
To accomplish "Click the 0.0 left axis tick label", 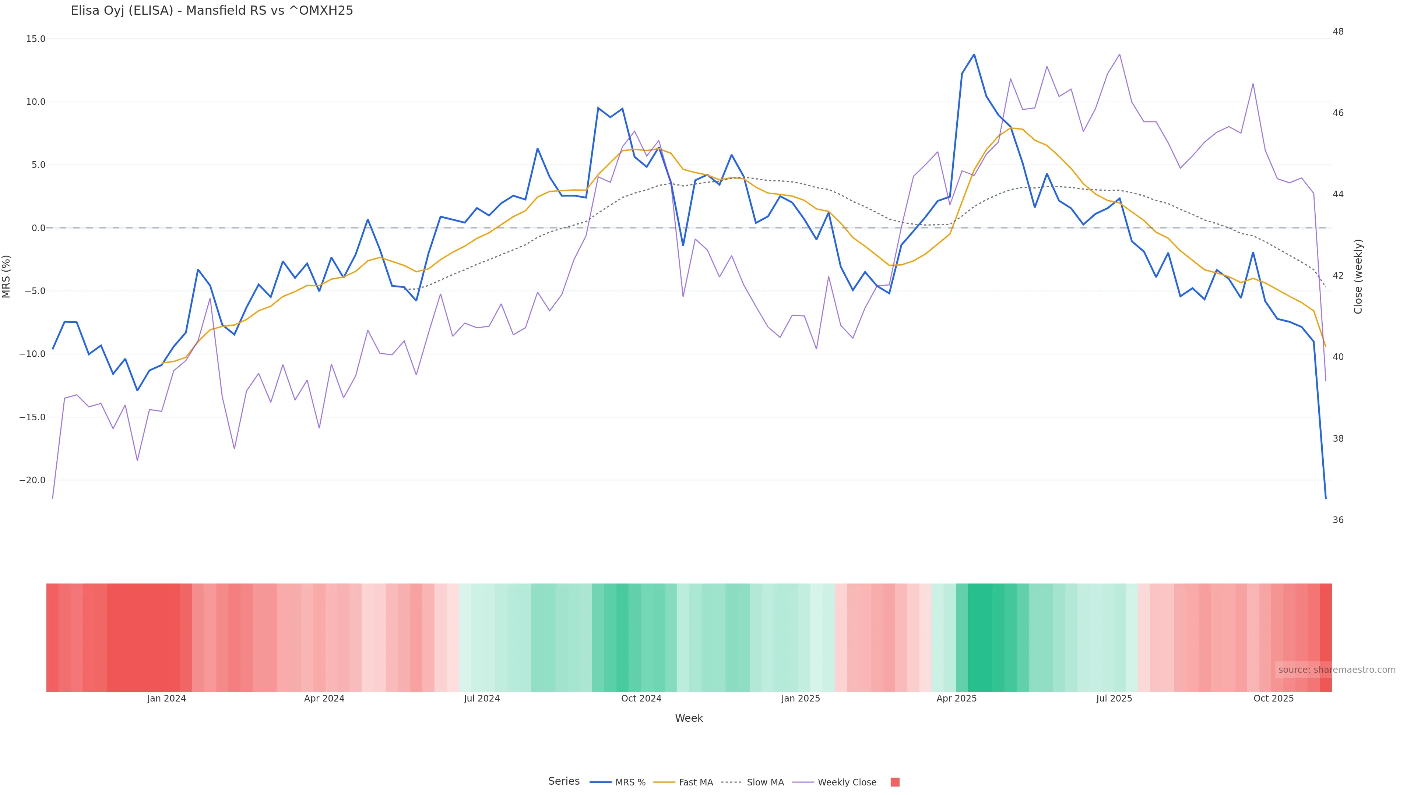I will point(38,228).
